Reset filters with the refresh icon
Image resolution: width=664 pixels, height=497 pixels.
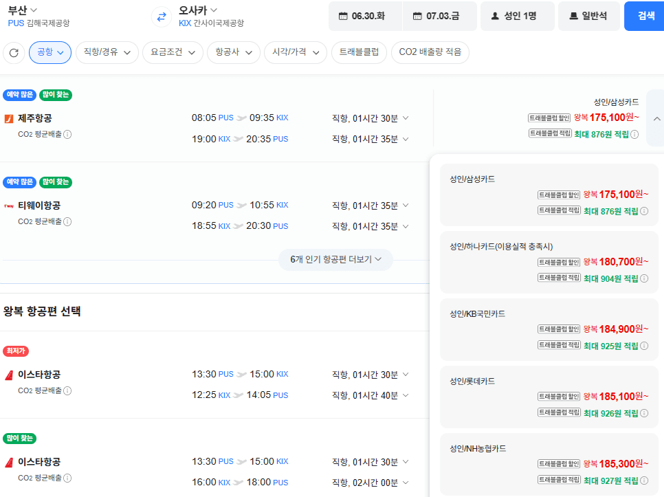tap(14, 53)
